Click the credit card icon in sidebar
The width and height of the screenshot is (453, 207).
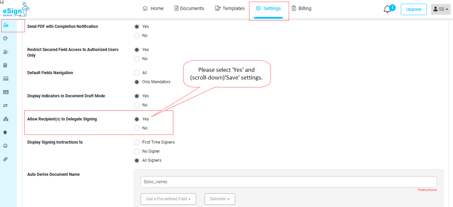pyautogui.click(x=5, y=92)
